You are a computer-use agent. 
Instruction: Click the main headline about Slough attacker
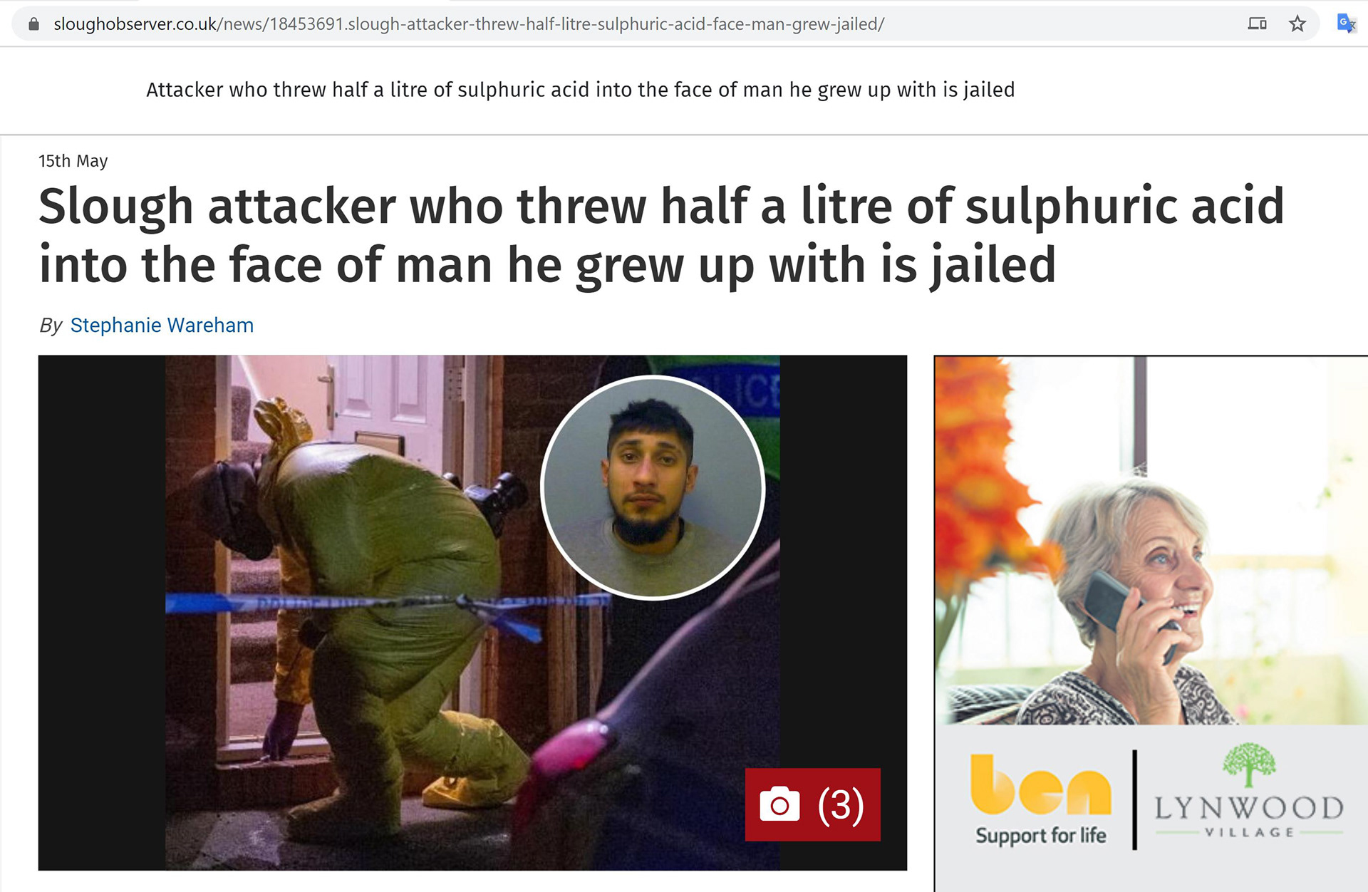click(661, 235)
